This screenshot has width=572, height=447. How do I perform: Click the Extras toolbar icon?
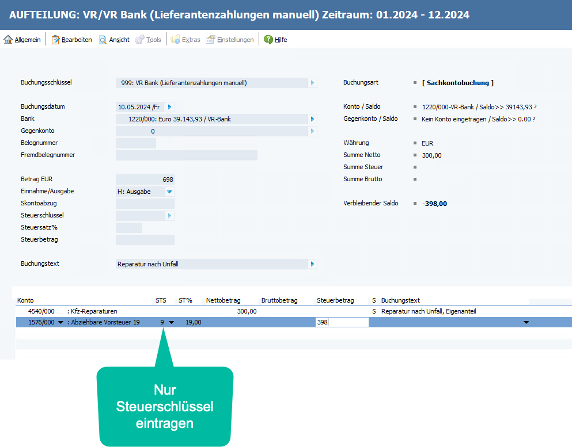175,40
